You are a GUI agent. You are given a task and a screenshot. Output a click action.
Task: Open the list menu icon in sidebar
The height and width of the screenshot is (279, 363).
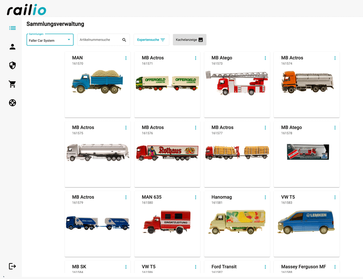(x=12, y=28)
